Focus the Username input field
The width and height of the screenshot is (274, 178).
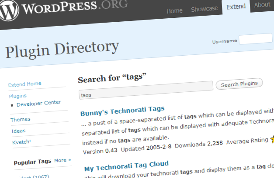pyautogui.click(x=256, y=39)
